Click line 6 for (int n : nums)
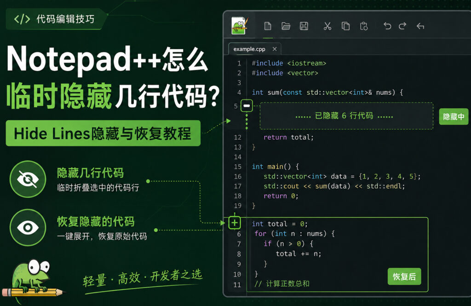The height and width of the screenshot is (306, 471). point(295,234)
